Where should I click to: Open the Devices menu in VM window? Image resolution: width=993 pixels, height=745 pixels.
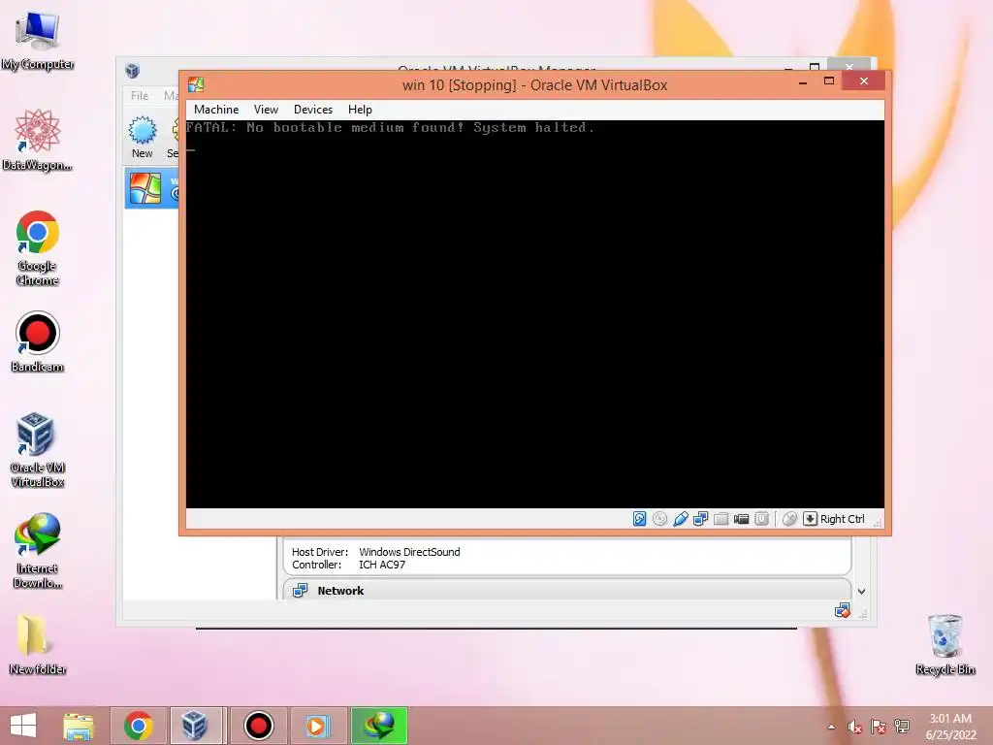[x=313, y=110]
